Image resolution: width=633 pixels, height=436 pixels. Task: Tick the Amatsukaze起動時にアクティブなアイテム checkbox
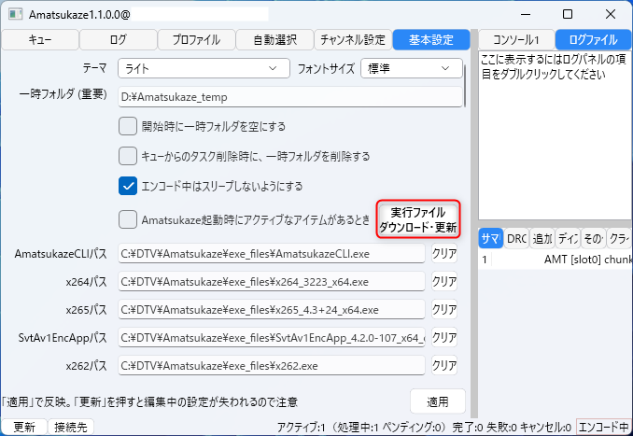[128, 219]
